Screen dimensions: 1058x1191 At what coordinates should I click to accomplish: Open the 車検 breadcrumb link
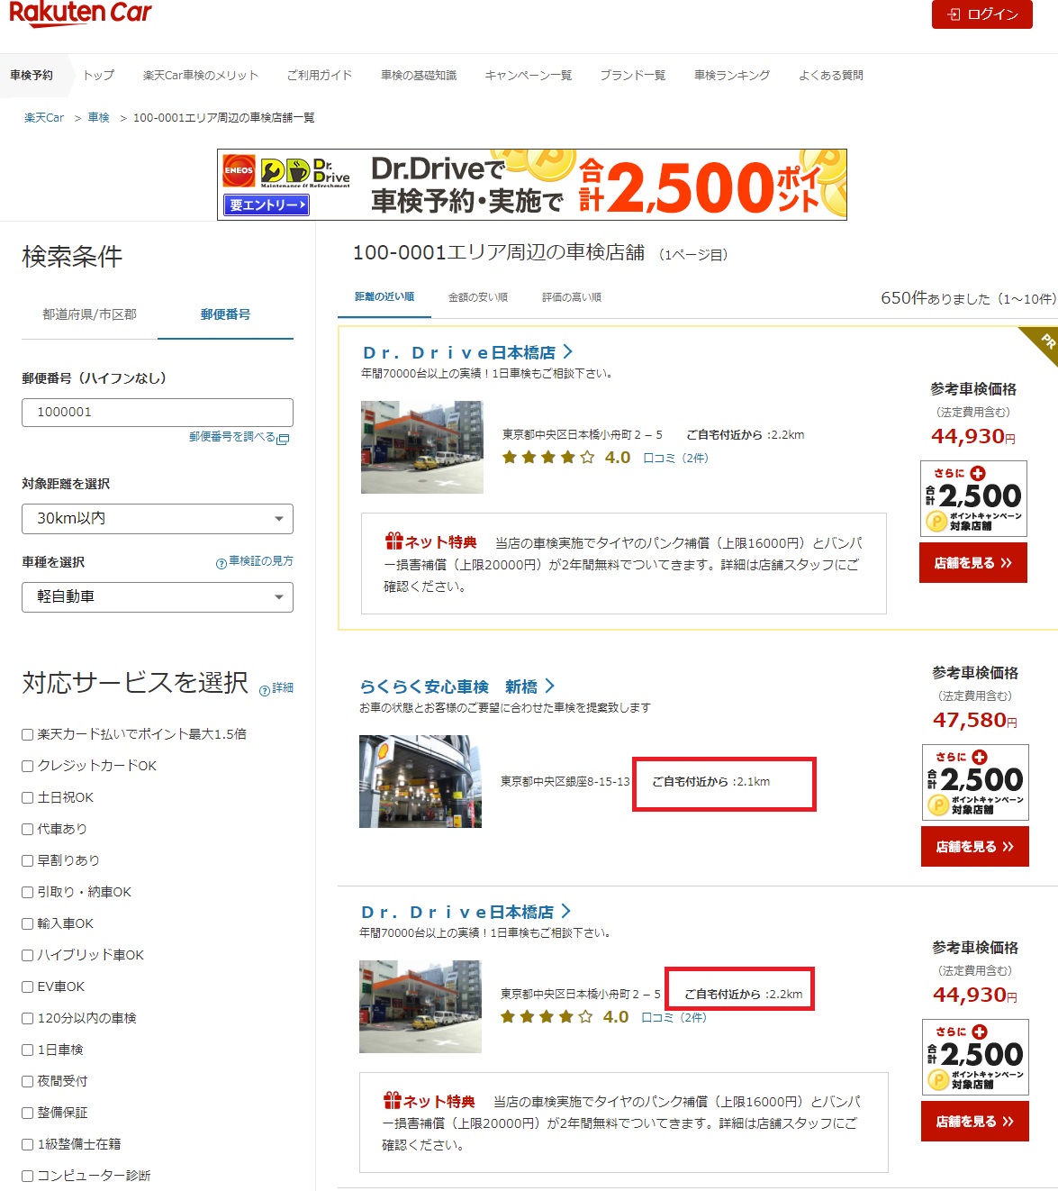click(x=99, y=118)
